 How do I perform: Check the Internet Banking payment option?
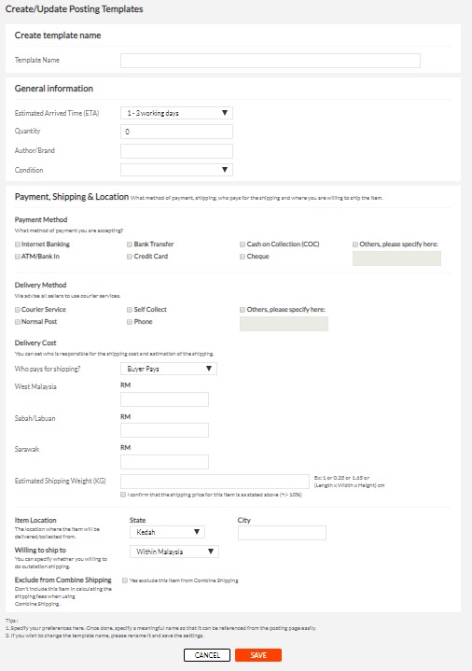point(18,245)
